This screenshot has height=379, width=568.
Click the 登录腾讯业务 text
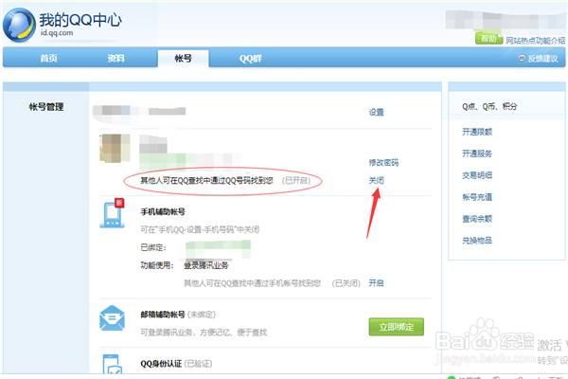[x=206, y=265]
